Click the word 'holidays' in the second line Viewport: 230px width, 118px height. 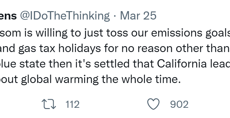[x=80, y=49]
